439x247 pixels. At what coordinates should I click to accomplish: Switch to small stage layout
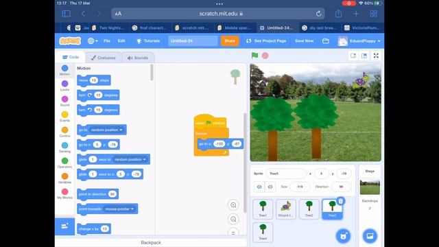point(353,56)
